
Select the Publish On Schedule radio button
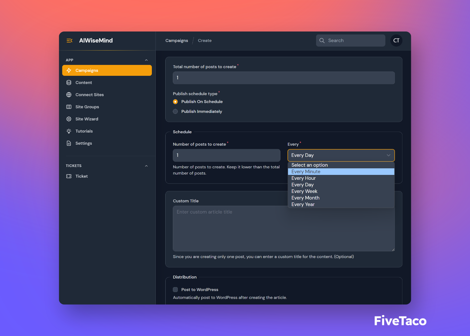[175, 102]
